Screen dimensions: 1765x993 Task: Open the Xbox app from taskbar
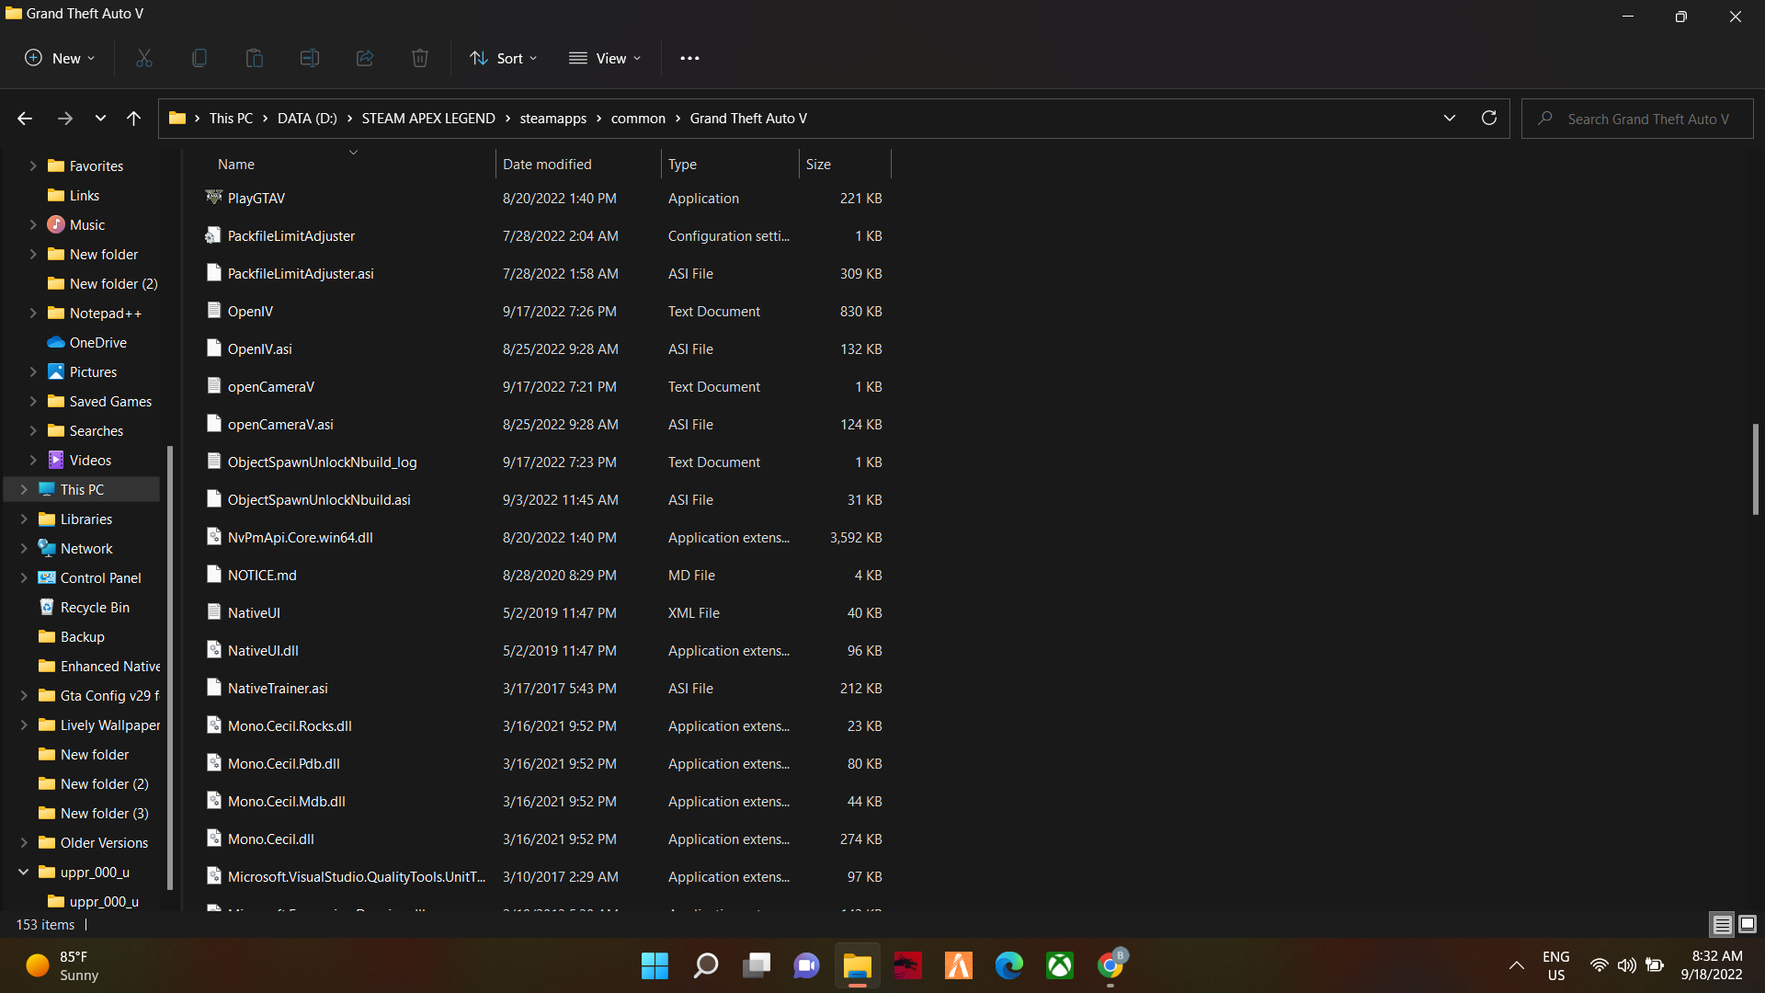pyautogui.click(x=1060, y=965)
